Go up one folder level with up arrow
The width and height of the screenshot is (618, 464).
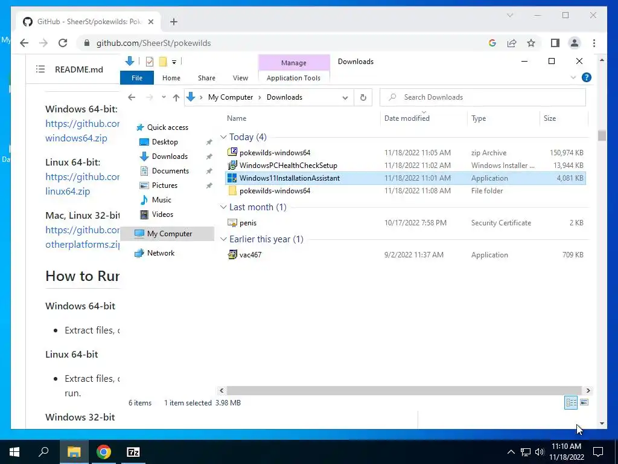[x=176, y=97]
